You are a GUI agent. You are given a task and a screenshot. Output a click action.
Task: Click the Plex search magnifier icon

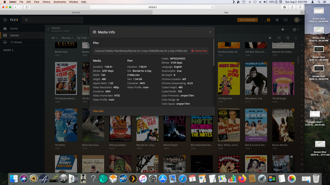click(x=26, y=20)
